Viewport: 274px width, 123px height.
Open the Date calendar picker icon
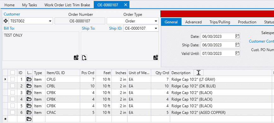[237, 36]
